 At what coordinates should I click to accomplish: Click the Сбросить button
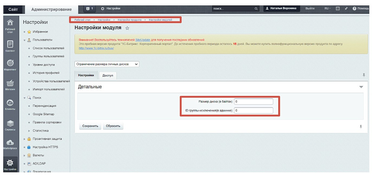click(113, 126)
